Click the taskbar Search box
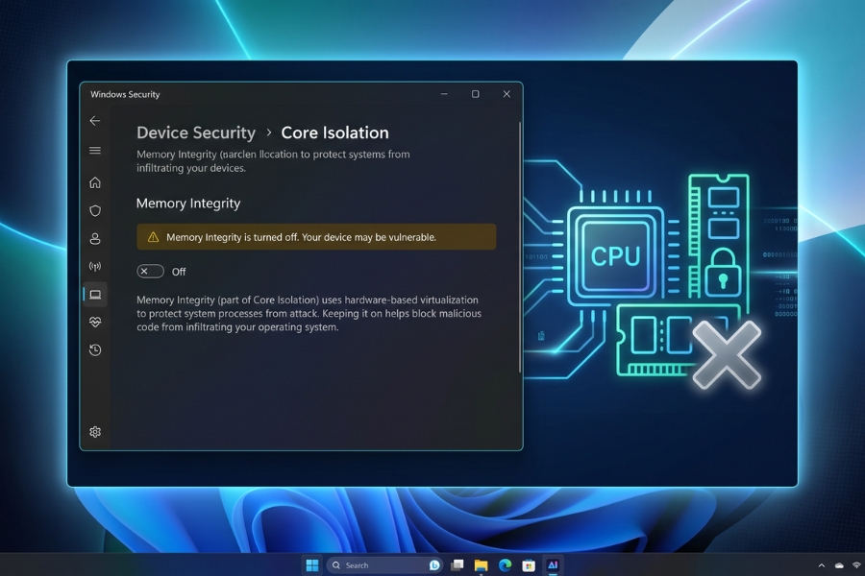Image resolution: width=865 pixels, height=576 pixels. (x=383, y=565)
